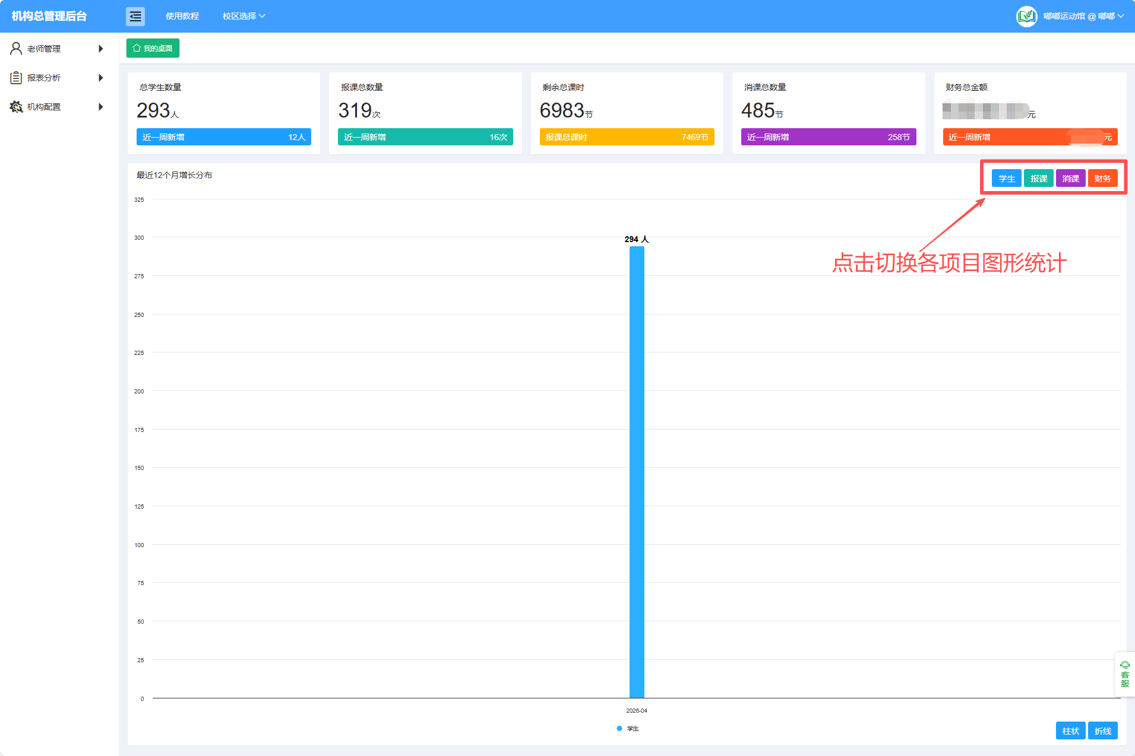Click the blue bar for 2026-04

pos(637,472)
